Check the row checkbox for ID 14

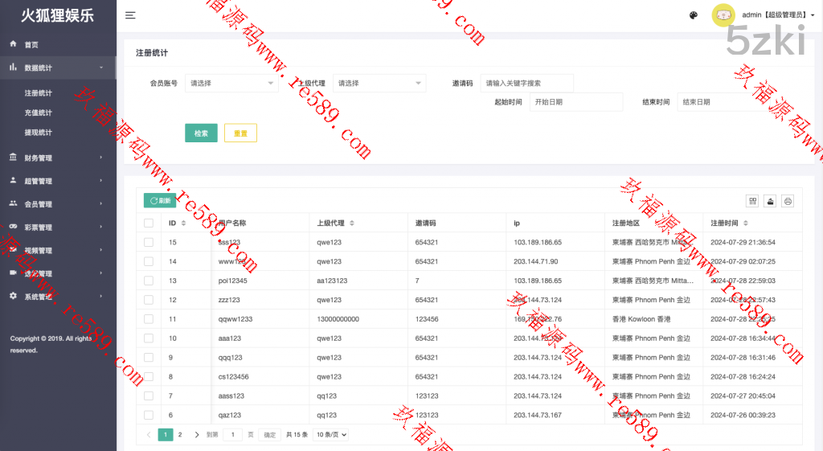(x=149, y=261)
